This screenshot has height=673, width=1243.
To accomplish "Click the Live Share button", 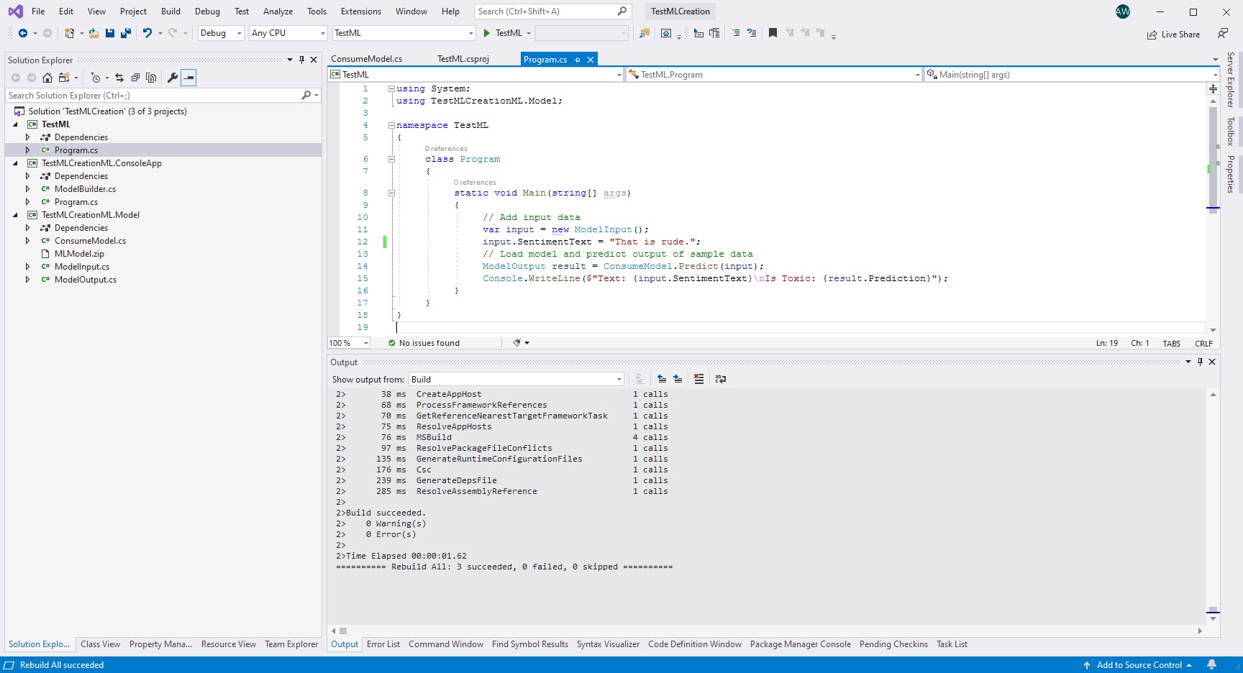I will point(1173,34).
